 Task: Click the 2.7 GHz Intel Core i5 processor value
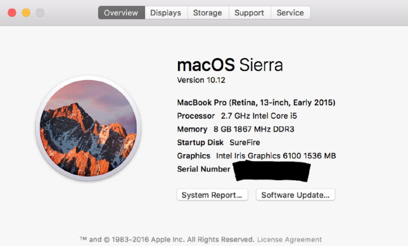pyautogui.click(x=259, y=116)
